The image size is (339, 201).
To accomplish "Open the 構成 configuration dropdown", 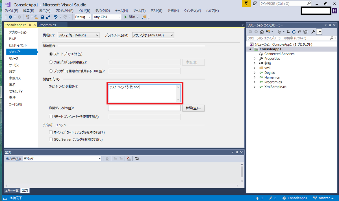I will pos(78,35).
